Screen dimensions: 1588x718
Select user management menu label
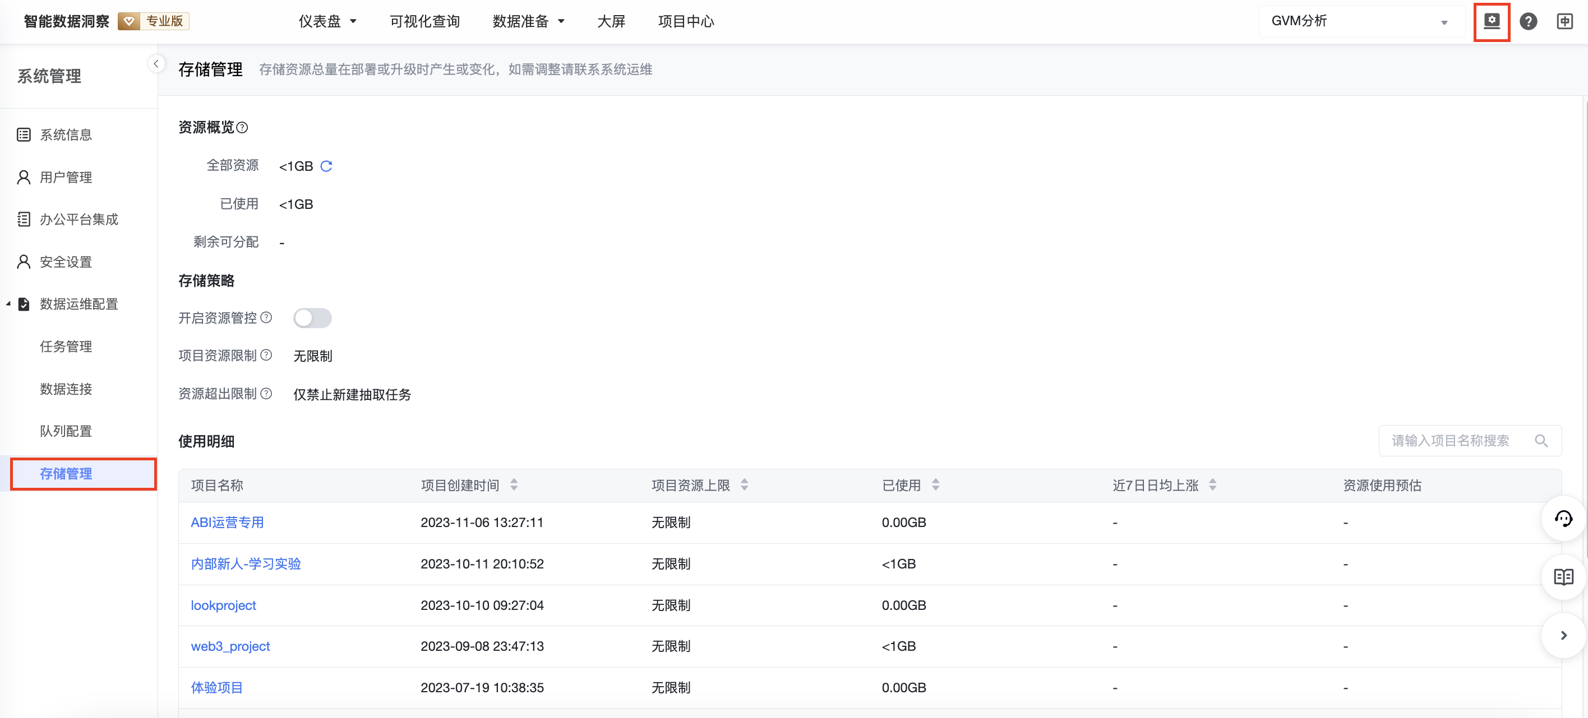[x=66, y=178]
